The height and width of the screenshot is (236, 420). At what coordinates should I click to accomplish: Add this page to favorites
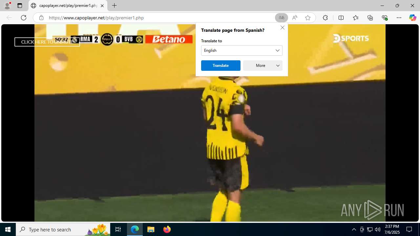(x=307, y=18)
